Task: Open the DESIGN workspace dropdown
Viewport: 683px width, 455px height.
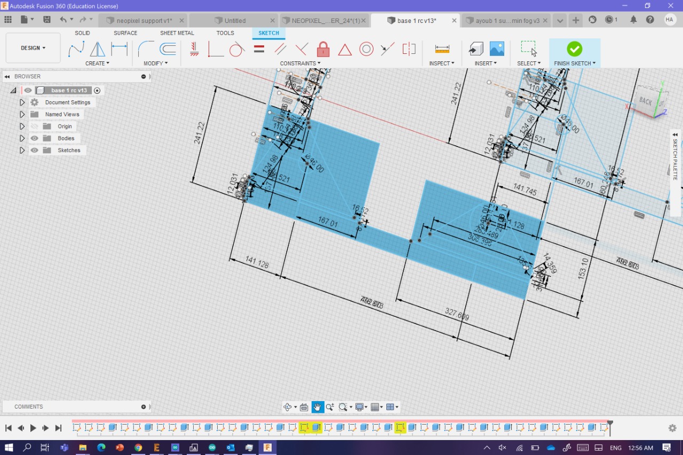Action: click(x=33, y=48)
